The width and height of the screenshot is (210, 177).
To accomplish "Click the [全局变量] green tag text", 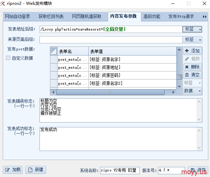I will point(114,29).
